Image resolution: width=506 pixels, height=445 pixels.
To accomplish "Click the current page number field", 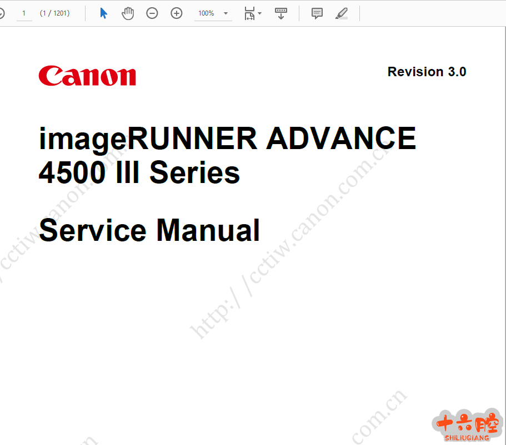I will [x=24, y=13].
